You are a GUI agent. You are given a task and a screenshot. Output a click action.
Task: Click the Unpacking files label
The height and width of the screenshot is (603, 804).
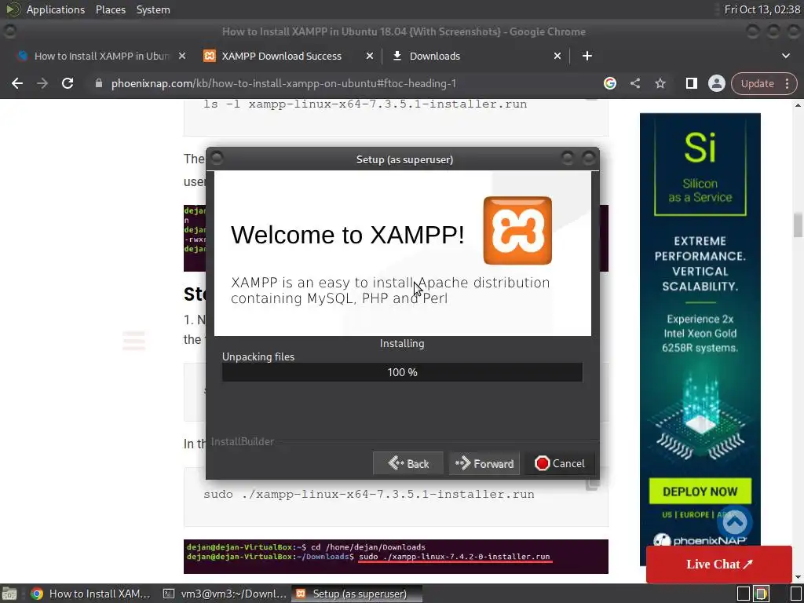[x=258, y=357]
